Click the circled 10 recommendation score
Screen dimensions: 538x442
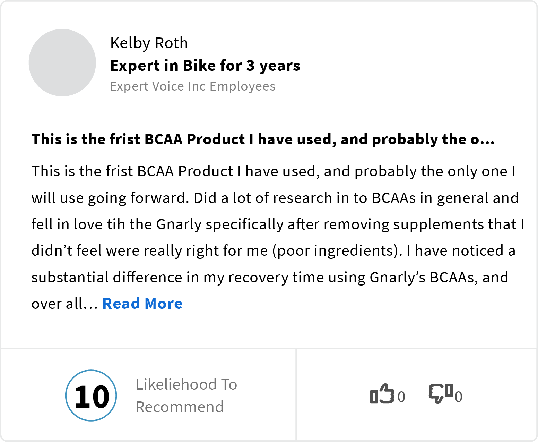coord(91,396)
